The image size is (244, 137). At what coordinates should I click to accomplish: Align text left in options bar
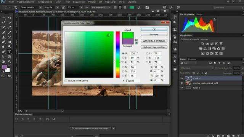[115, 7]
